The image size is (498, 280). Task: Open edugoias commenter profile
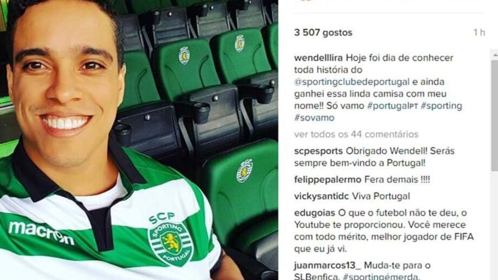pos(314,213)
